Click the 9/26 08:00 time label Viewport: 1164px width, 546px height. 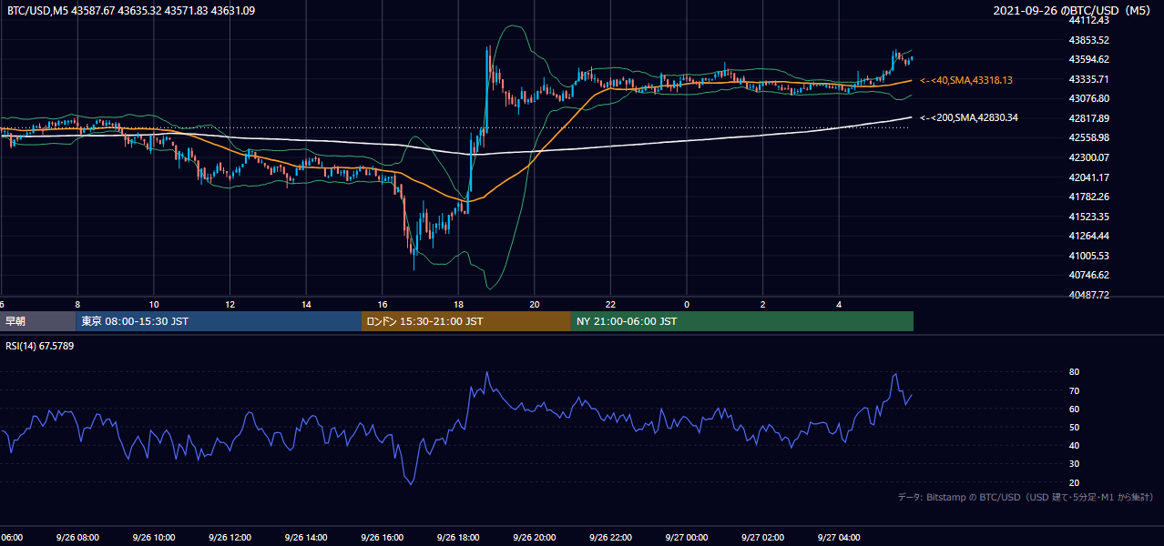(77, 538)
